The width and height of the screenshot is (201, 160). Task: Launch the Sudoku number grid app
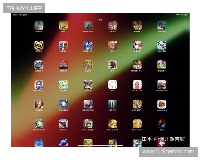click(x=113, y=84)
